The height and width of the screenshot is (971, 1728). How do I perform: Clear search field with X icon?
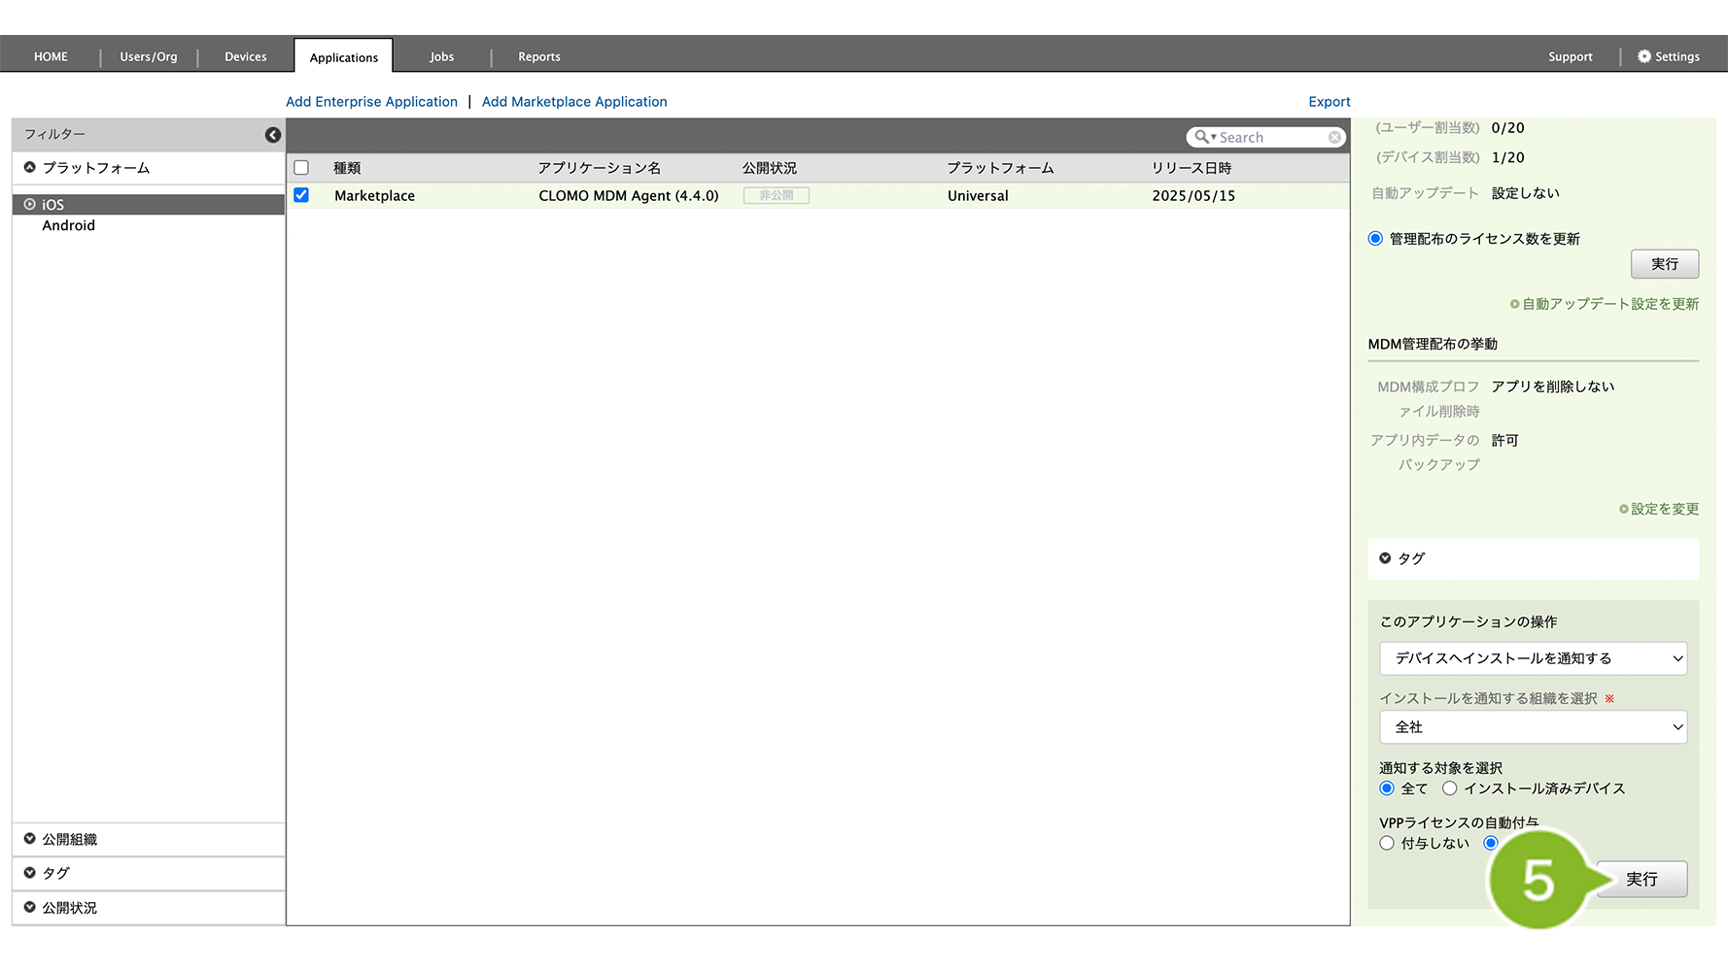1334,138
